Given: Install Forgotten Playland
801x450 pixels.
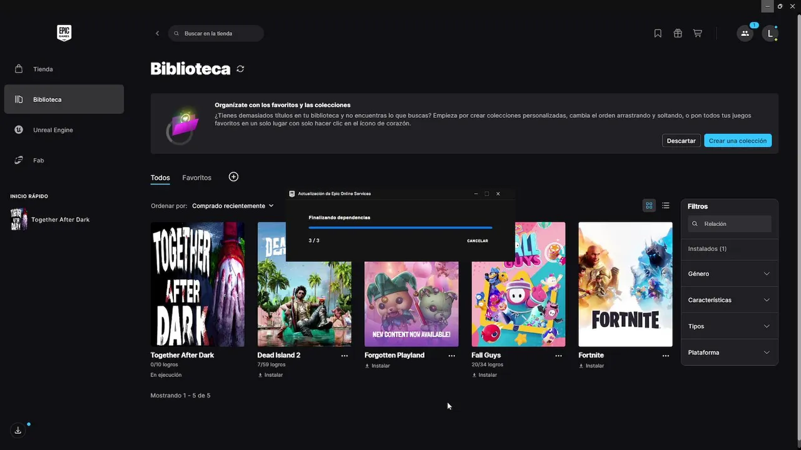Looking at the screenshot, I should click(x=377, y=366).
